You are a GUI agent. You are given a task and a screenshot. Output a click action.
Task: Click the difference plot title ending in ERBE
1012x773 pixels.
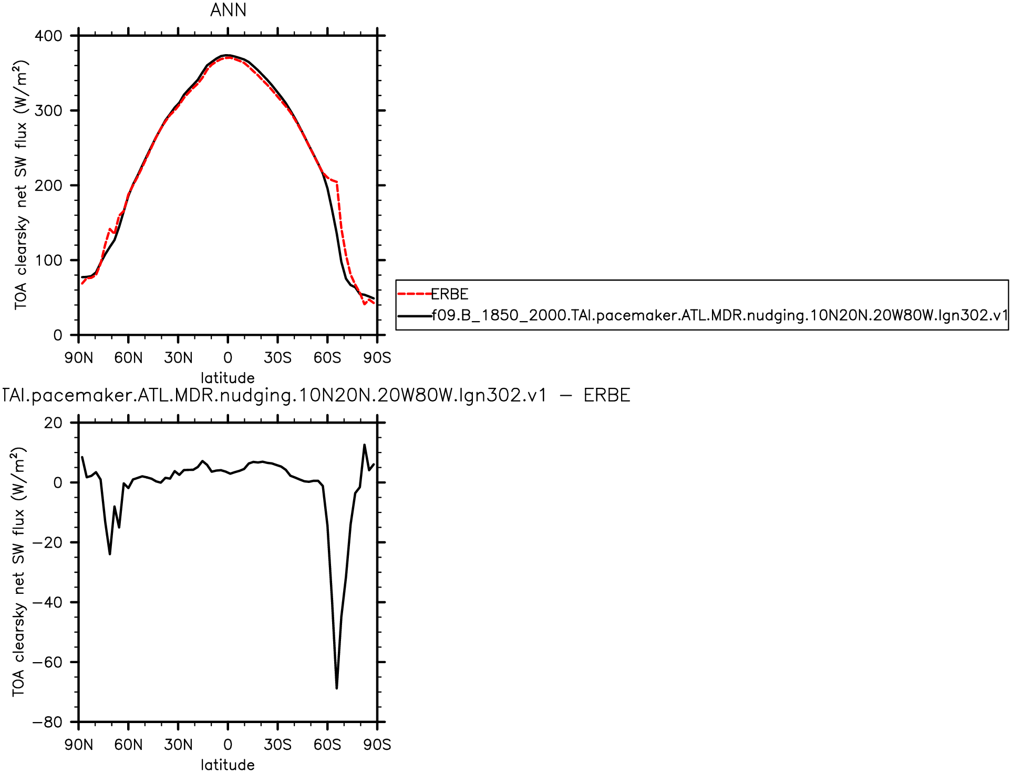coord(315,395)
